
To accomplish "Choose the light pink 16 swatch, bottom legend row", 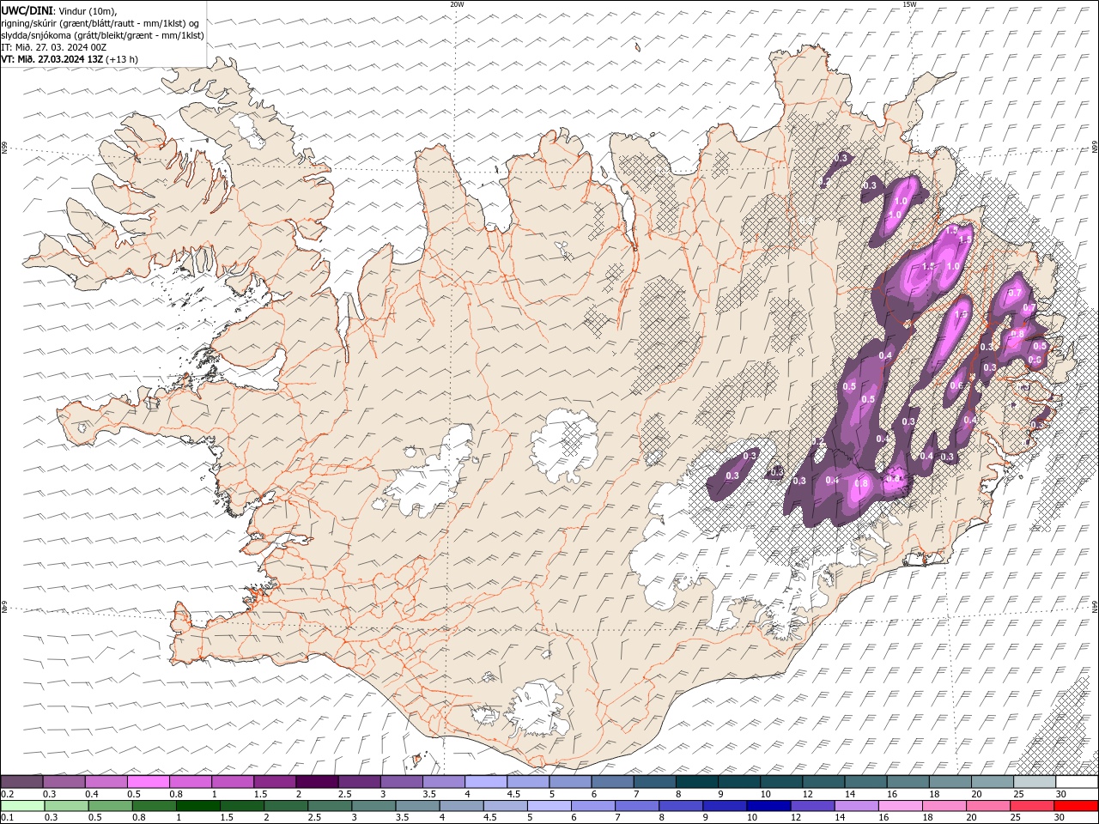I will point(902,806).
